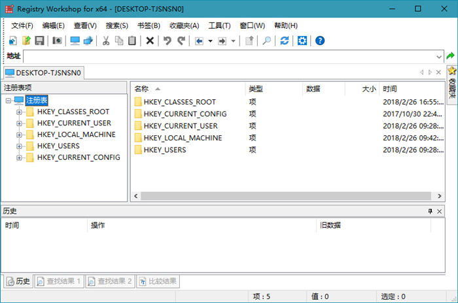Click the horizontal scrollbar in key list

[281, 196]
